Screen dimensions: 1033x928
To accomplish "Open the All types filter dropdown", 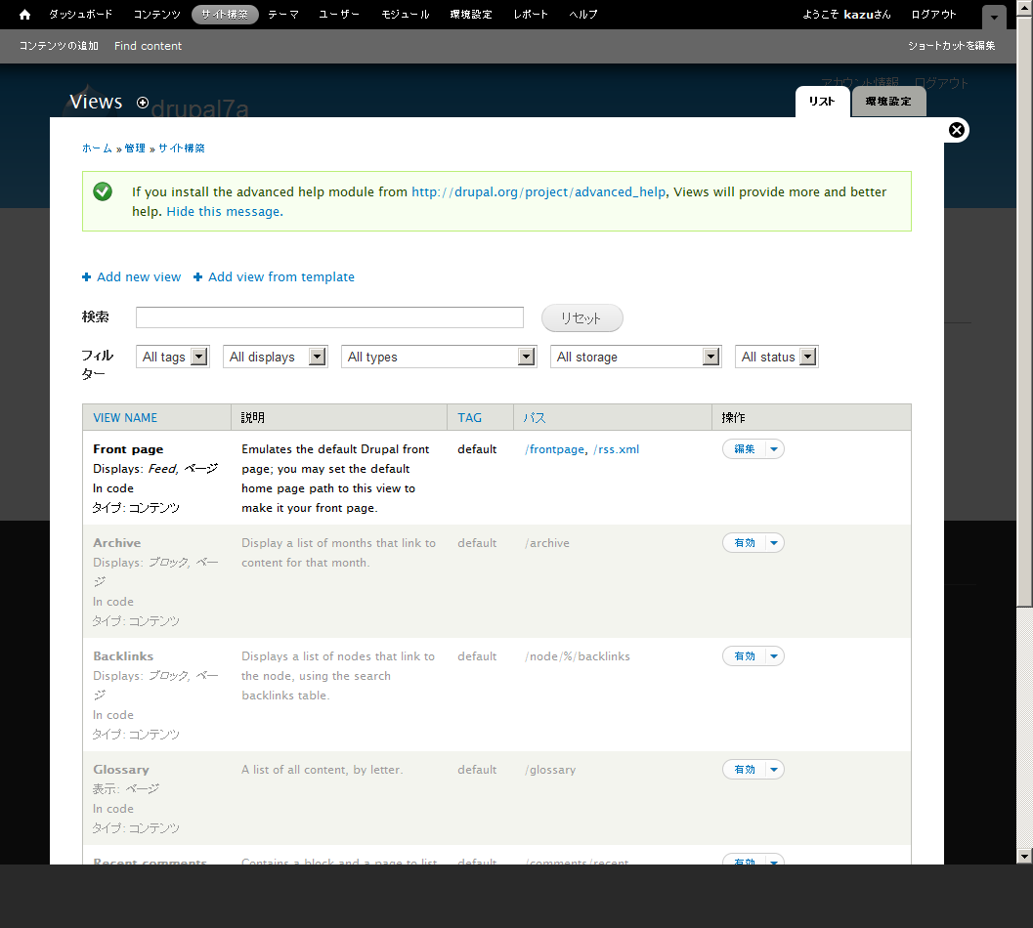I will click(439, 357).
